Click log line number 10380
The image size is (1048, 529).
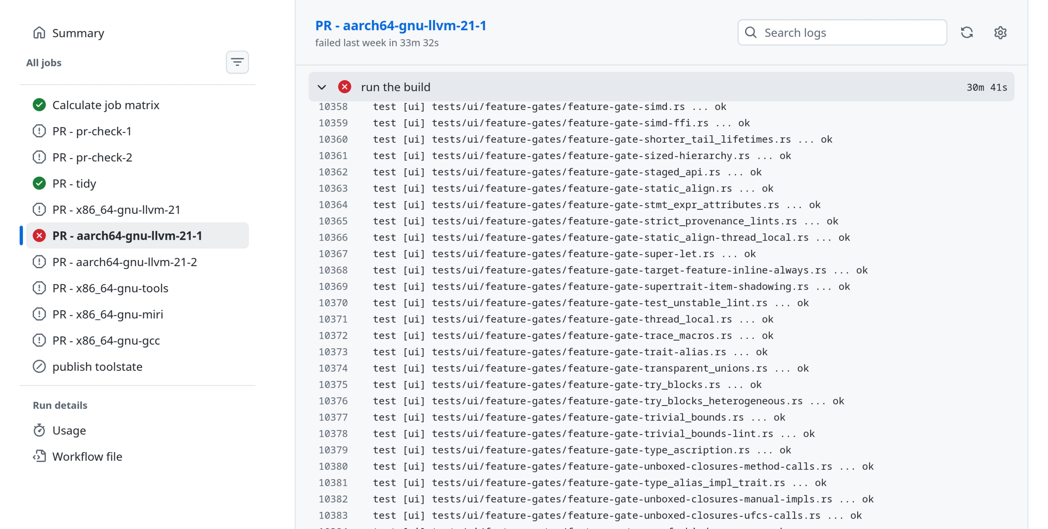[x=333, y=466]
